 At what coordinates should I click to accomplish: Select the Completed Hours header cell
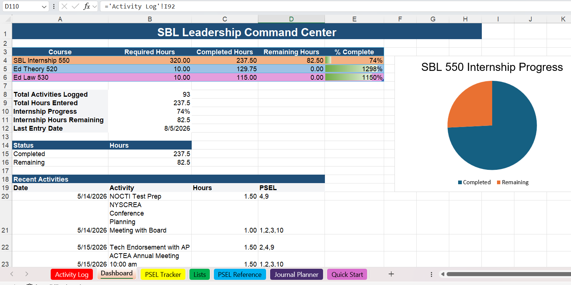225,52
